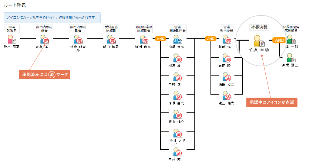The image size is (313, 165).
Task: Select forwarded user icon under 合議 関連部門長
Action: click(x=177, y=39)
